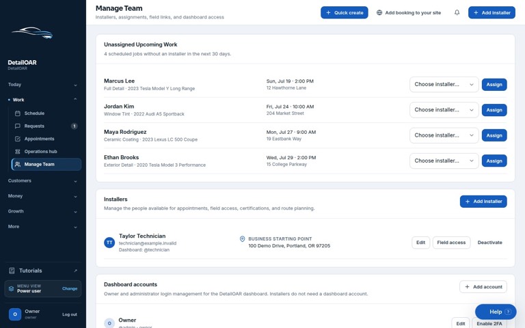Open installer dropdown for Maya Rodriguez
The width and height of the screenshot is (525, 328).
pos(444,135)
